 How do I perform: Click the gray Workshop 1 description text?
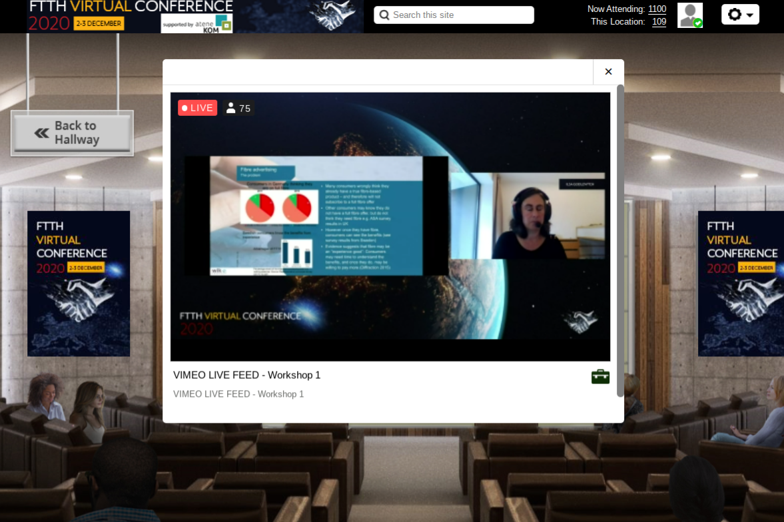238,394
